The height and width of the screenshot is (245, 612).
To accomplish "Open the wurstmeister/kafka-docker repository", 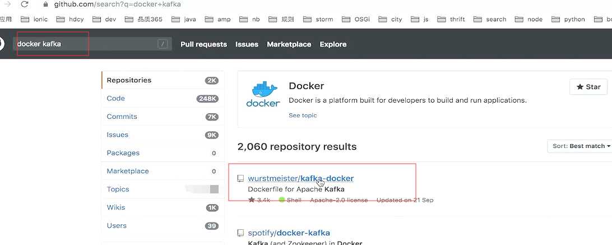I will (301, 178).
